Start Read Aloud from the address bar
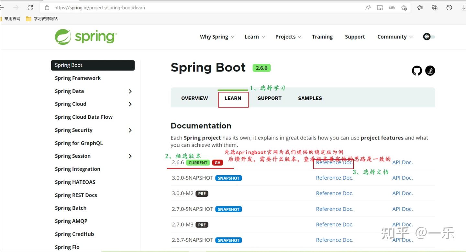 point(368,7)
